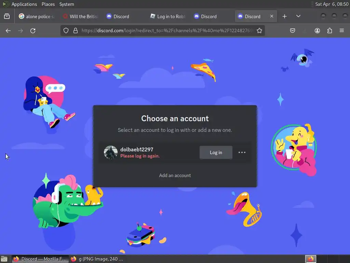Show site security padlock info
This screenshot has height=263, width=350.
(76, 30)
